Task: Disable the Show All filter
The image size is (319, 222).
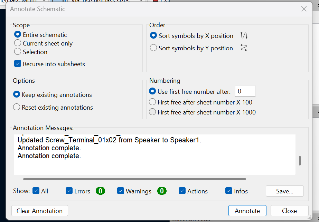Action: pos(36,191)
